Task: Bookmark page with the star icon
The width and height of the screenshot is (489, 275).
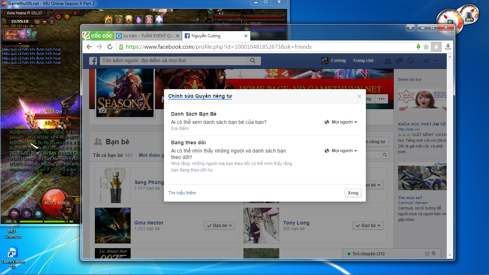Action: coord(426,47)
